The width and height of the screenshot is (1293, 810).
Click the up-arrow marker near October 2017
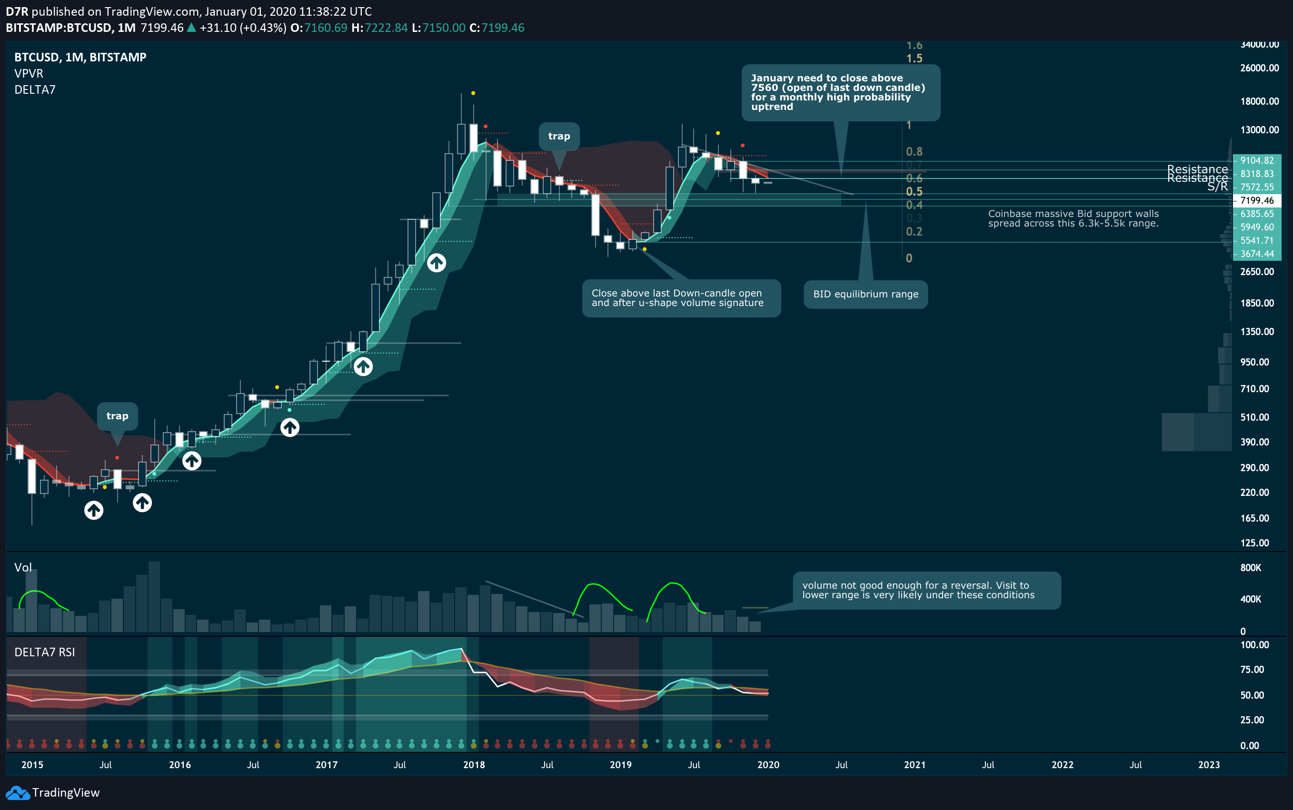point(436,263)
